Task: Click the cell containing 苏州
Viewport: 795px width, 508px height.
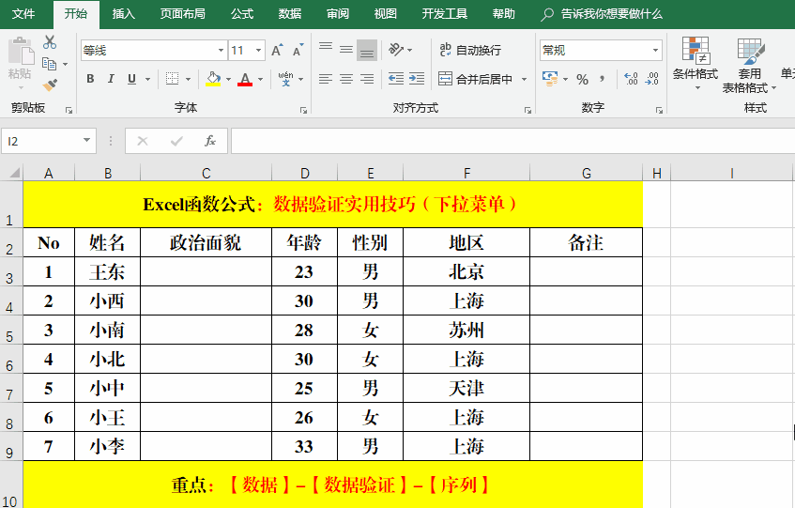Action: [466, 330]
